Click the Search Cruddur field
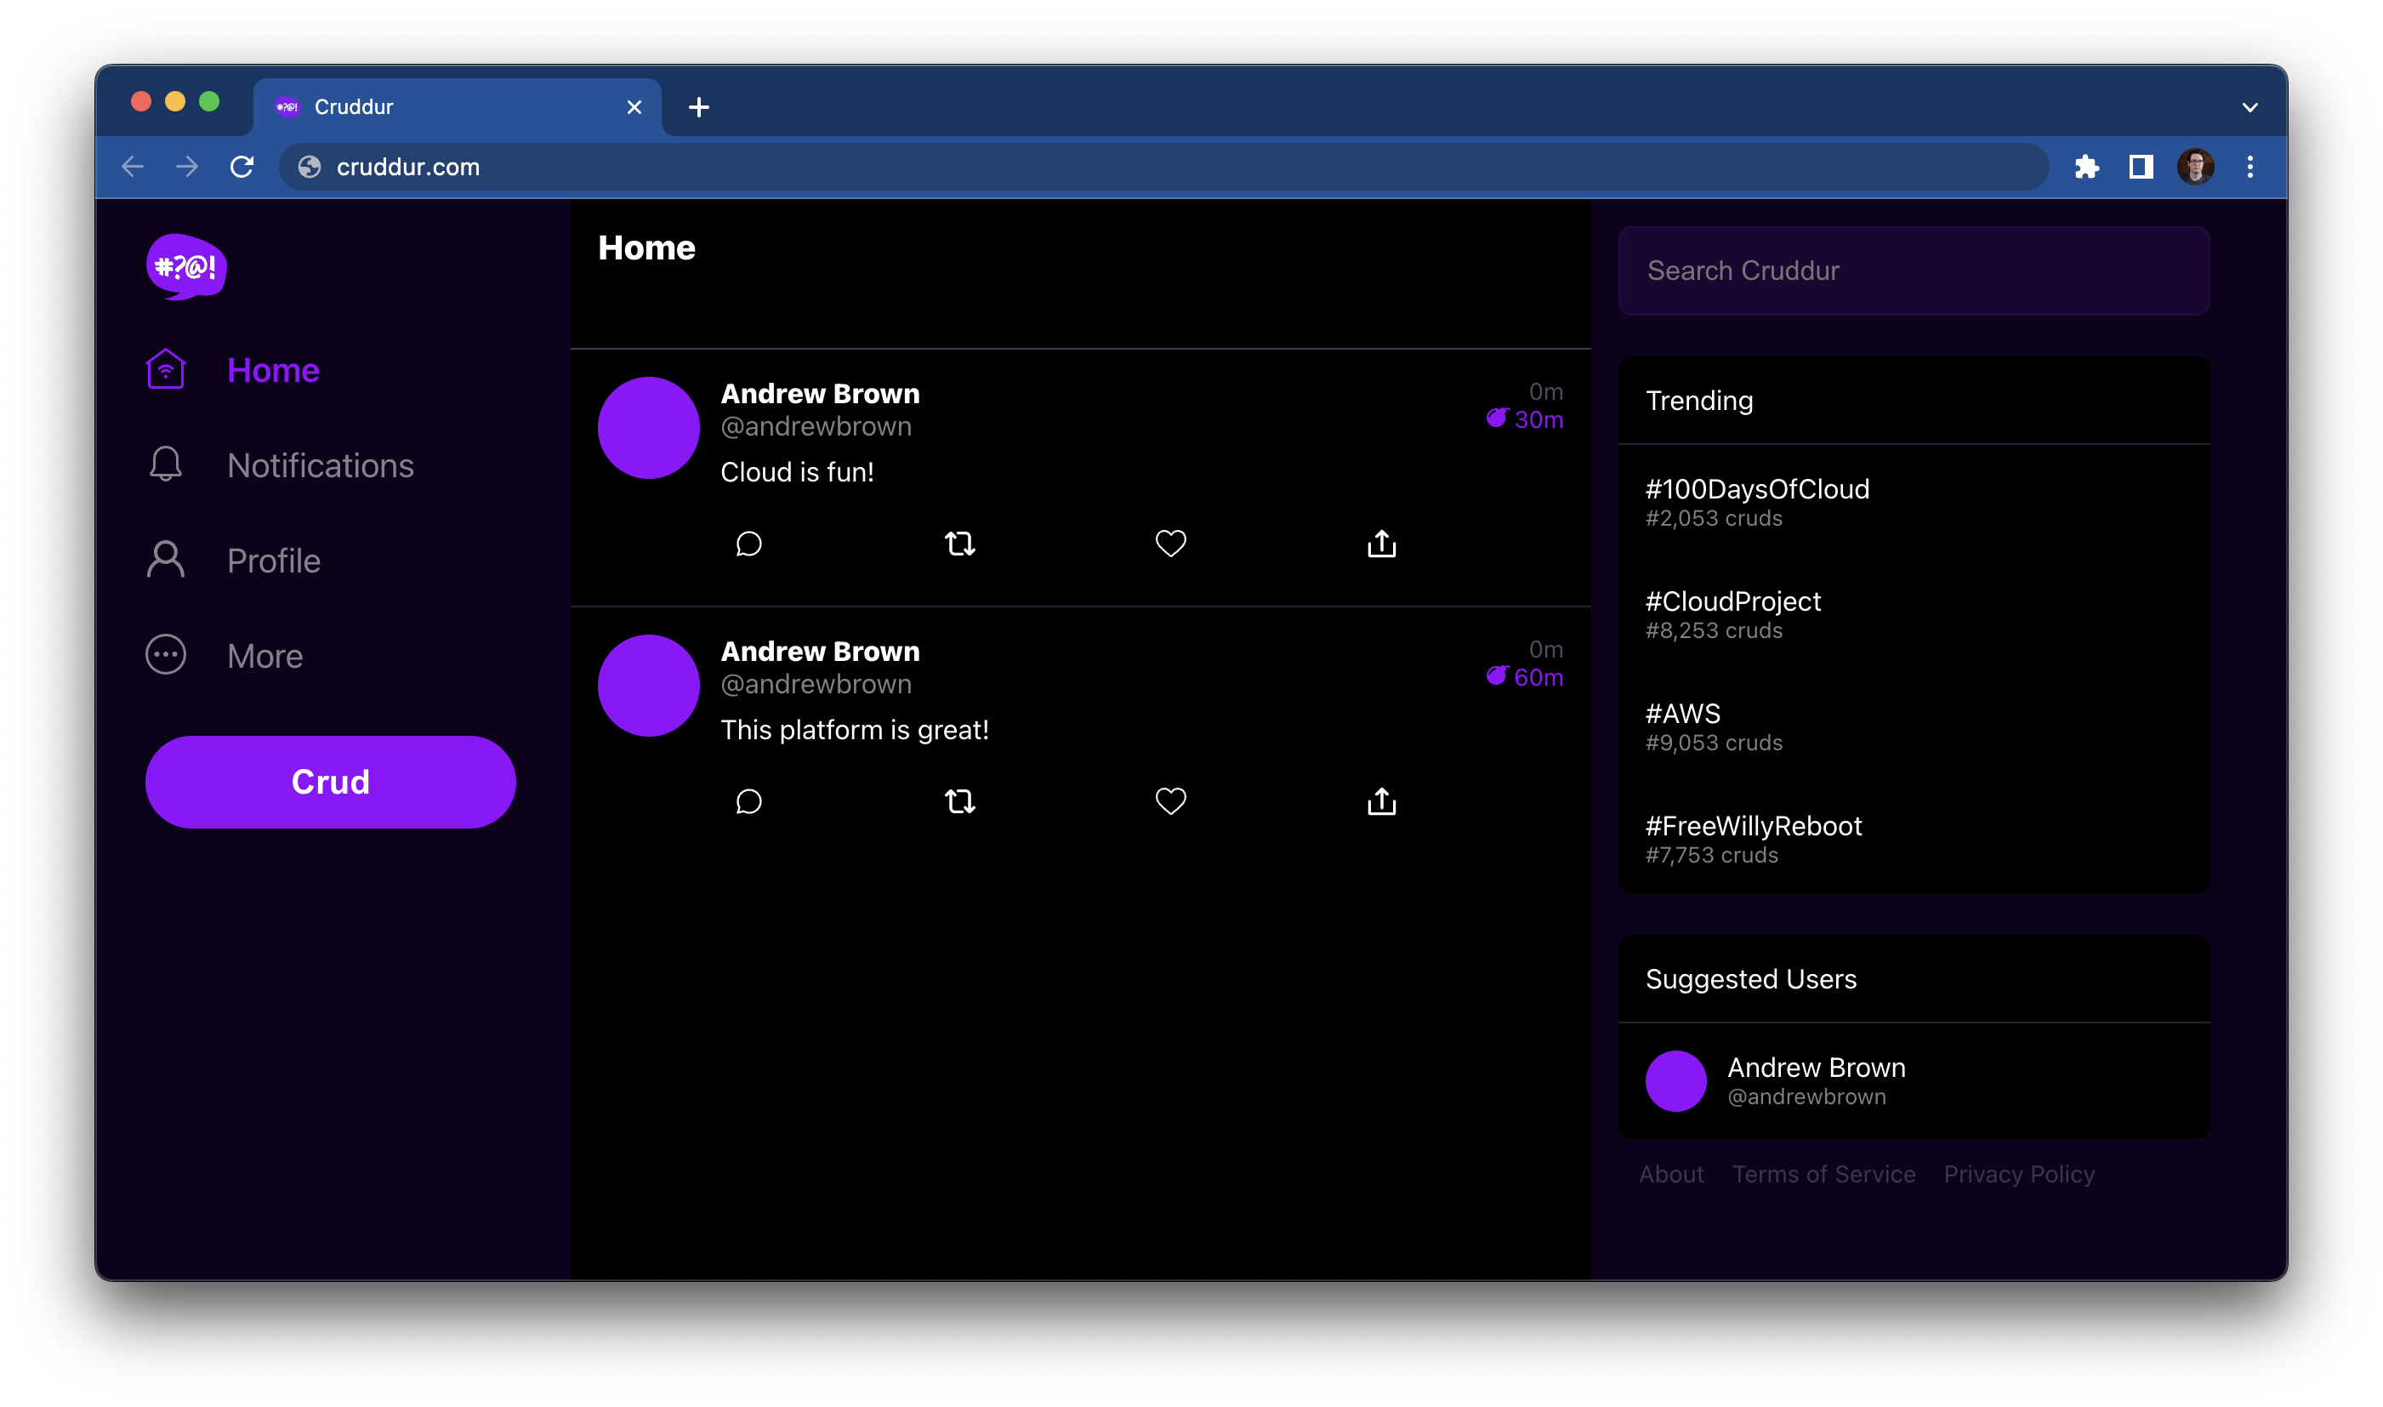Screen dimensions: 2383x1407 [1913, 271]
